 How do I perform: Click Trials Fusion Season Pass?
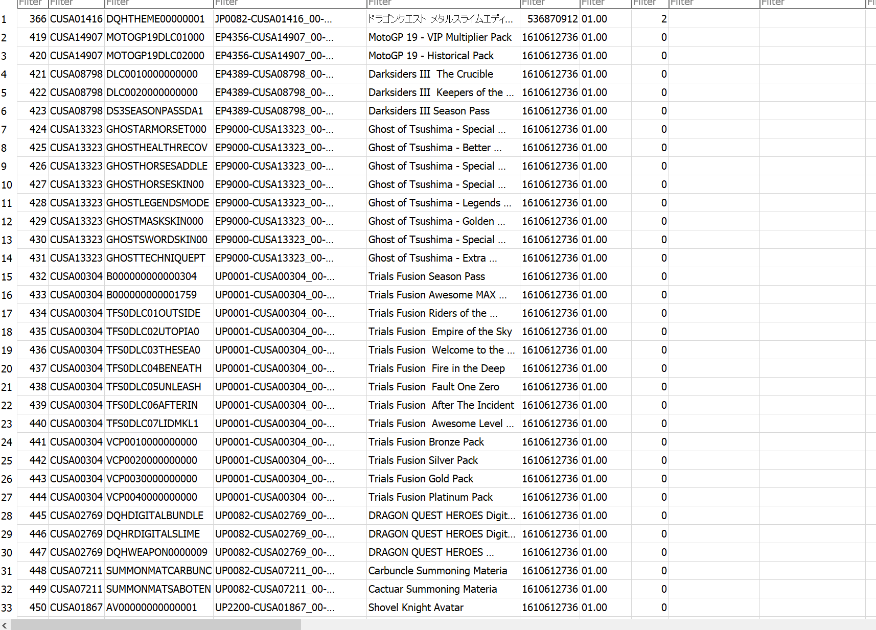(443, 276)
